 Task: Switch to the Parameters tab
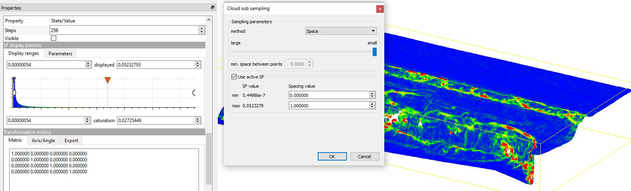click(x=60, y=54)
